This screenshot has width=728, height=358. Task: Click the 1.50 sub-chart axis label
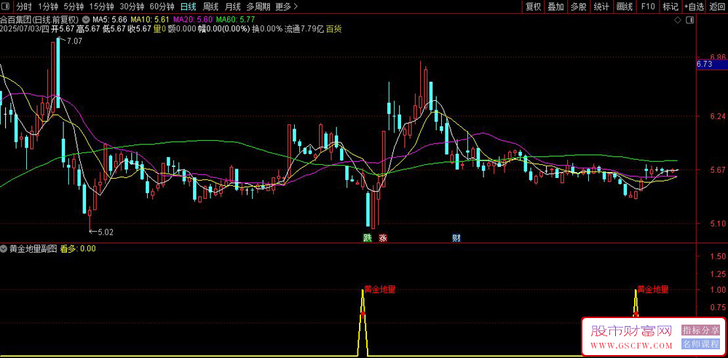coord(718,256)
